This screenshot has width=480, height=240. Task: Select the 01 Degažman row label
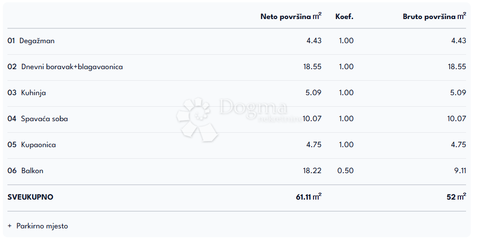(31, 41)
